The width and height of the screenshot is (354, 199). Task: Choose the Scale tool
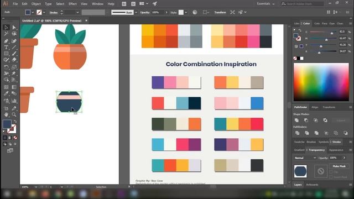(14, 67)
